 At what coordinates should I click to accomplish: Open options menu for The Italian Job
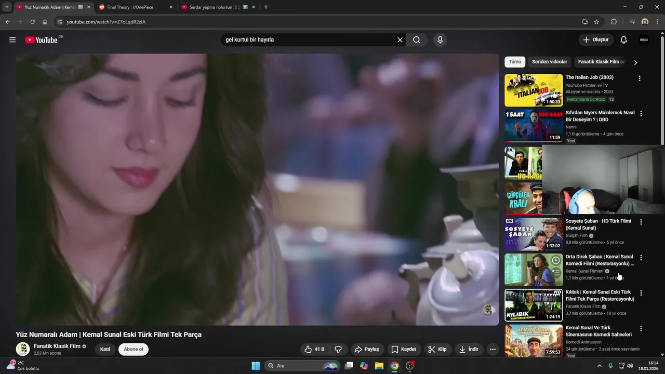[640, 78]
